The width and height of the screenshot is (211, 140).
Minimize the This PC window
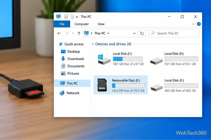coord(169,17)
